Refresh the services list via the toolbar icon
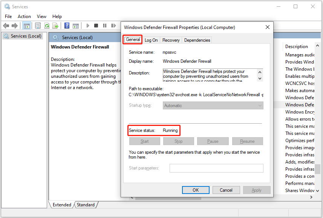Screen dimensions: 323x218 (x=47, y=26)
